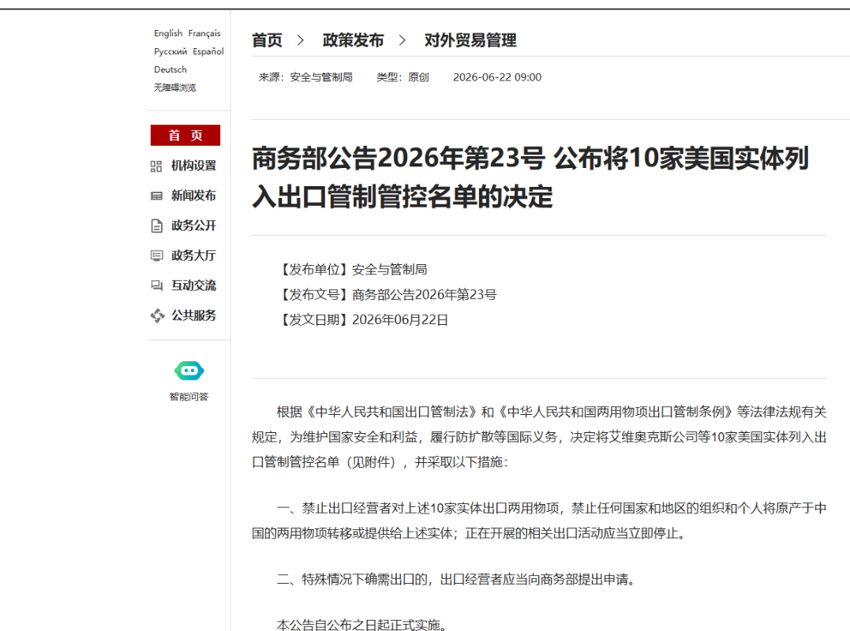Click the source text 来源：安全与管制局
This screenshot has width=850, height=631.
coord(305,77)
